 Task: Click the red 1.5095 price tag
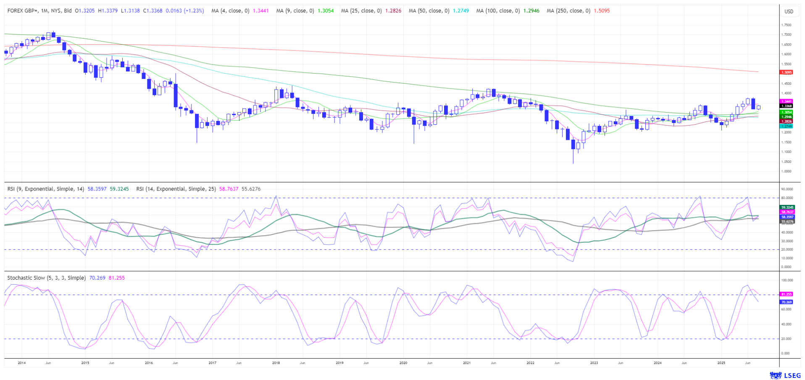coord(786,72)
